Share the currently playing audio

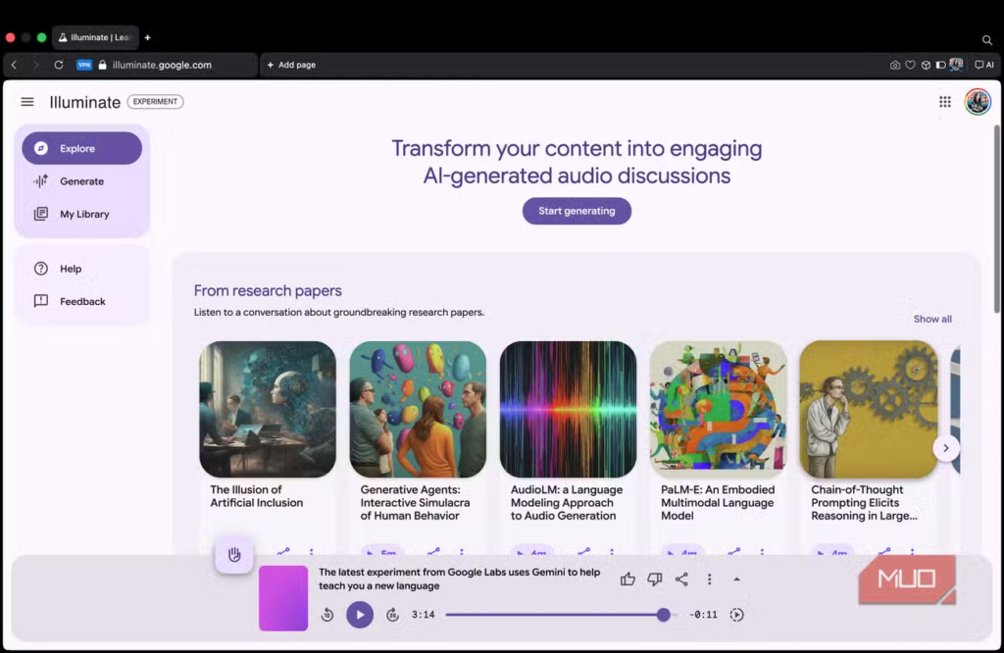(x=681, y=579)
